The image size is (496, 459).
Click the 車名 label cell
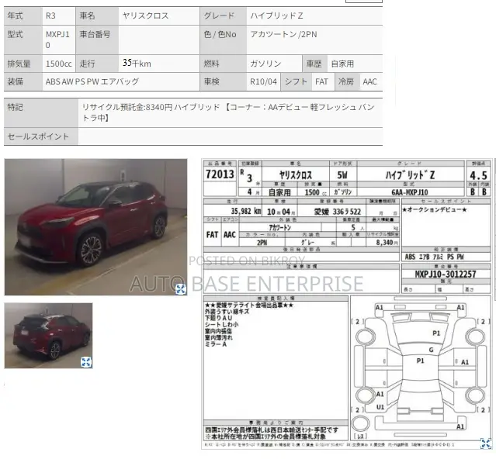pyautogui.click(x=96, y=16)
